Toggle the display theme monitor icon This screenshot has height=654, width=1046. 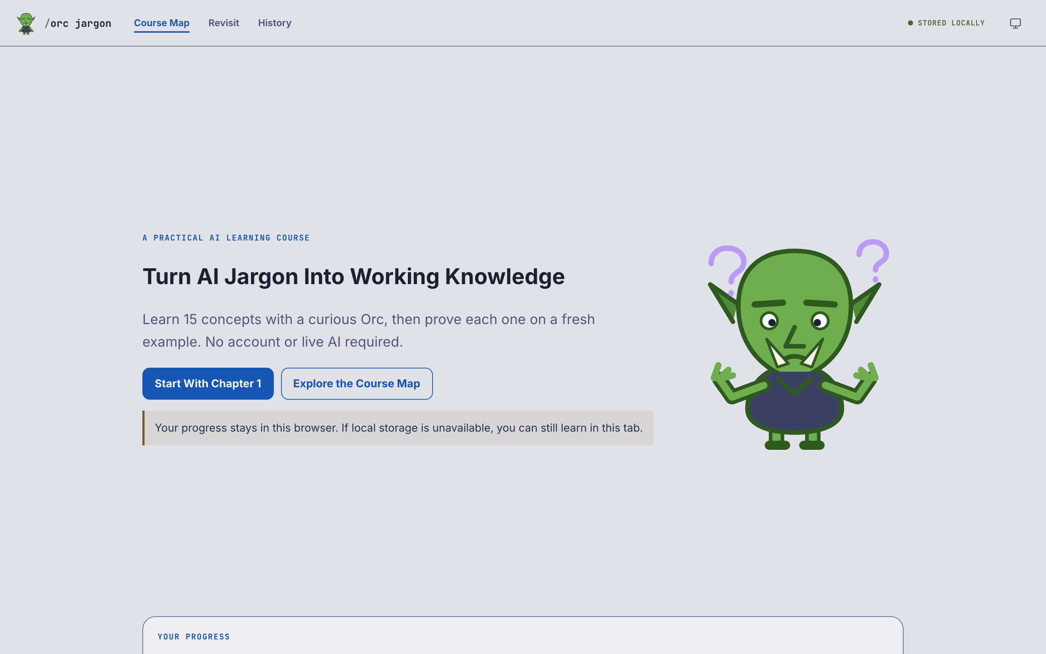[x=1015, y=23]
